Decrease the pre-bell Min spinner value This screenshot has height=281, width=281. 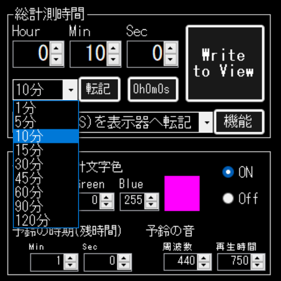(70, 265)
